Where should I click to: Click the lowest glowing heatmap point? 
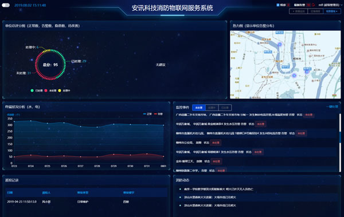[294, 76]
